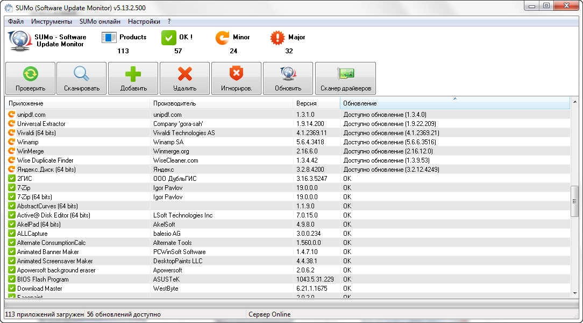583x323 pixels.
Task: Open the Настройки menu
Action: (144, 22)
